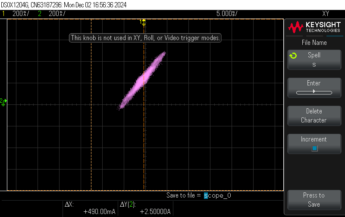Click the channel 1 ground marker at top
The width and height of the screenshot is (345, 217).
(143, 21)
